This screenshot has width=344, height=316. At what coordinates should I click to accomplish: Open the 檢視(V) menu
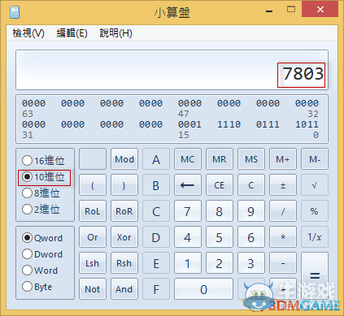click(x=28, y=33)
